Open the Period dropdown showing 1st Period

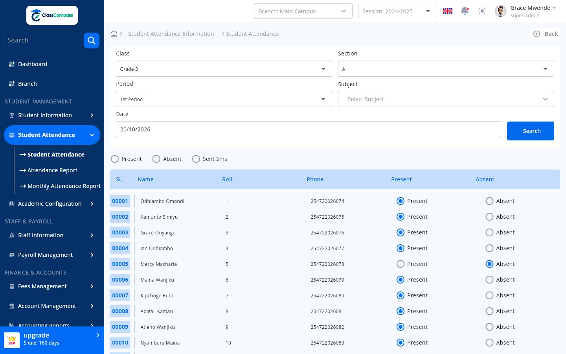pos(224,99)
